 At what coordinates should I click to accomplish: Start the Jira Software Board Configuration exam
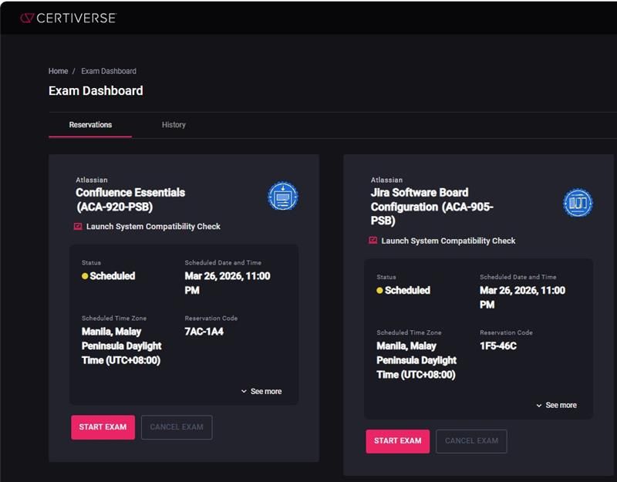pyautogui.click(x=398, y=441)
